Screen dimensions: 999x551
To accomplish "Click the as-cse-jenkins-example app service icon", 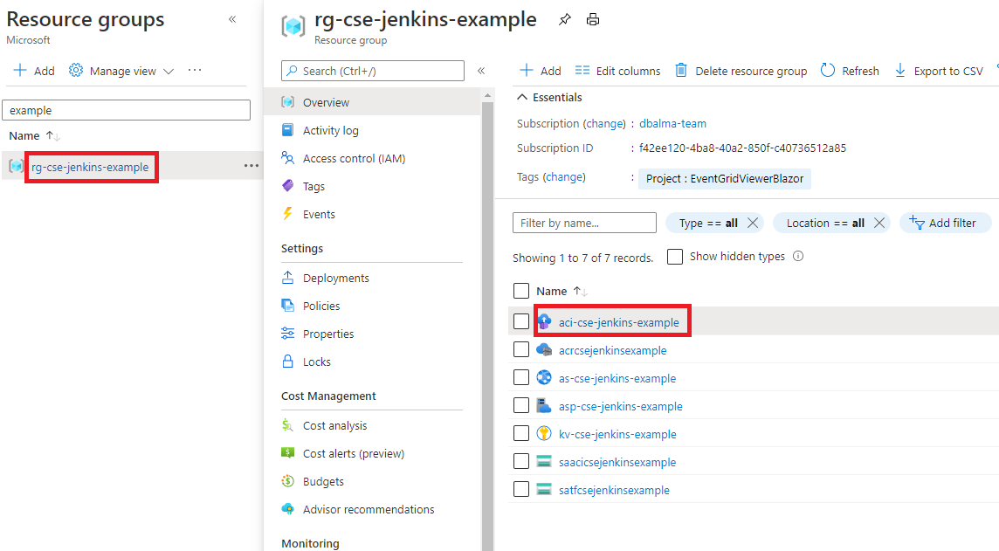I will pyautogui.click(x=544, y=377).
